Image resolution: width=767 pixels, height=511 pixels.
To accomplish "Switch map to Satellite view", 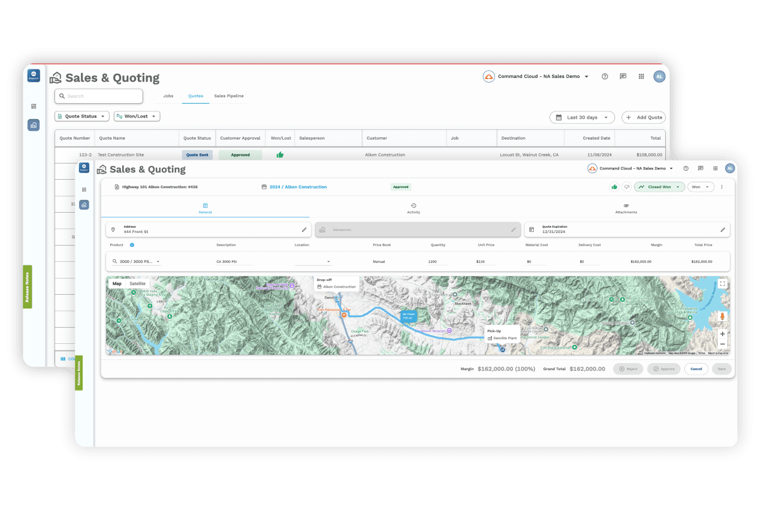I will 137,283.
